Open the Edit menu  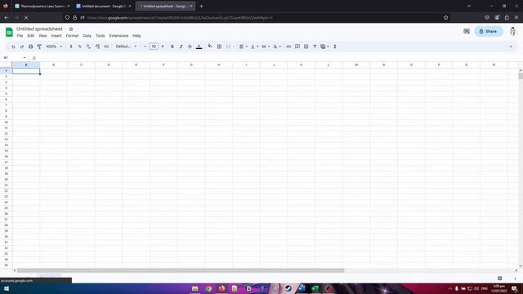pyautogui.click(x=31, y=36)
